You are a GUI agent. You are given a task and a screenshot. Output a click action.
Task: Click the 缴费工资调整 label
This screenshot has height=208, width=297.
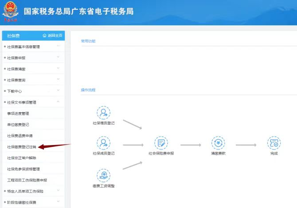tap(104, 186)
